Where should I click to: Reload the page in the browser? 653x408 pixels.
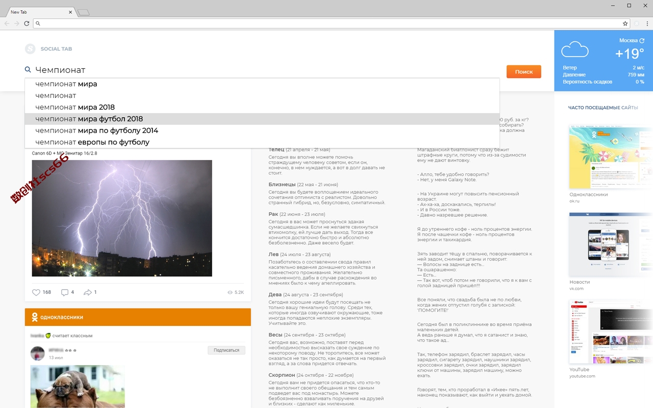[x=27, y=23]
